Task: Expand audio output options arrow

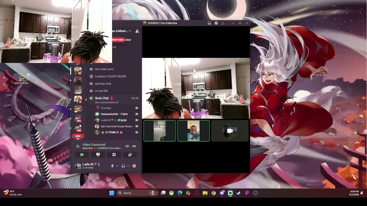Action: tap(128, 166)
